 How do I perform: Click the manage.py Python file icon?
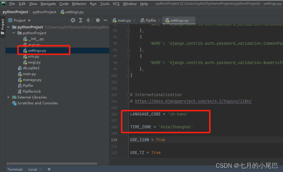[20, 80]
